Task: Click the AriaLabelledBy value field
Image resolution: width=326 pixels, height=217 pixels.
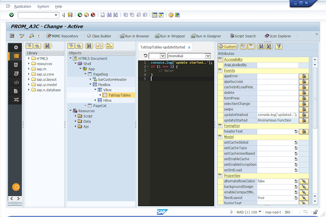Action: click(278, 65)
